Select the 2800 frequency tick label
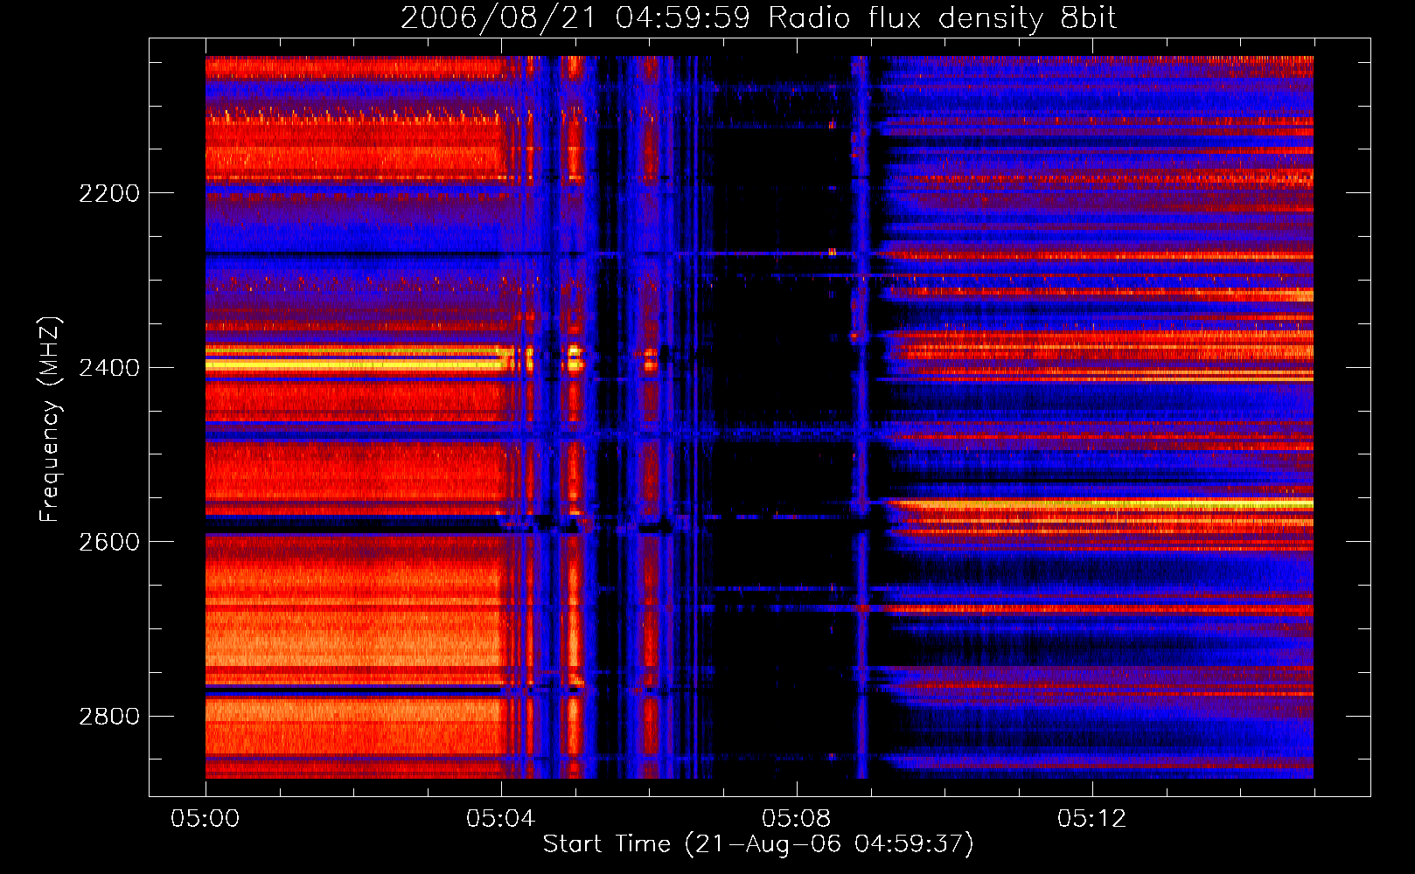 click(x=109, y=717)
